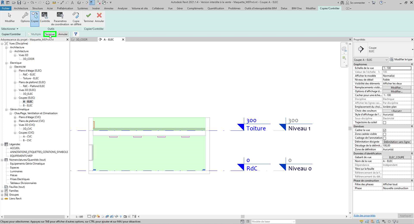Select the Modifier arrow tool
Viewport: 414px width, 224px height.
pos(10,17)
